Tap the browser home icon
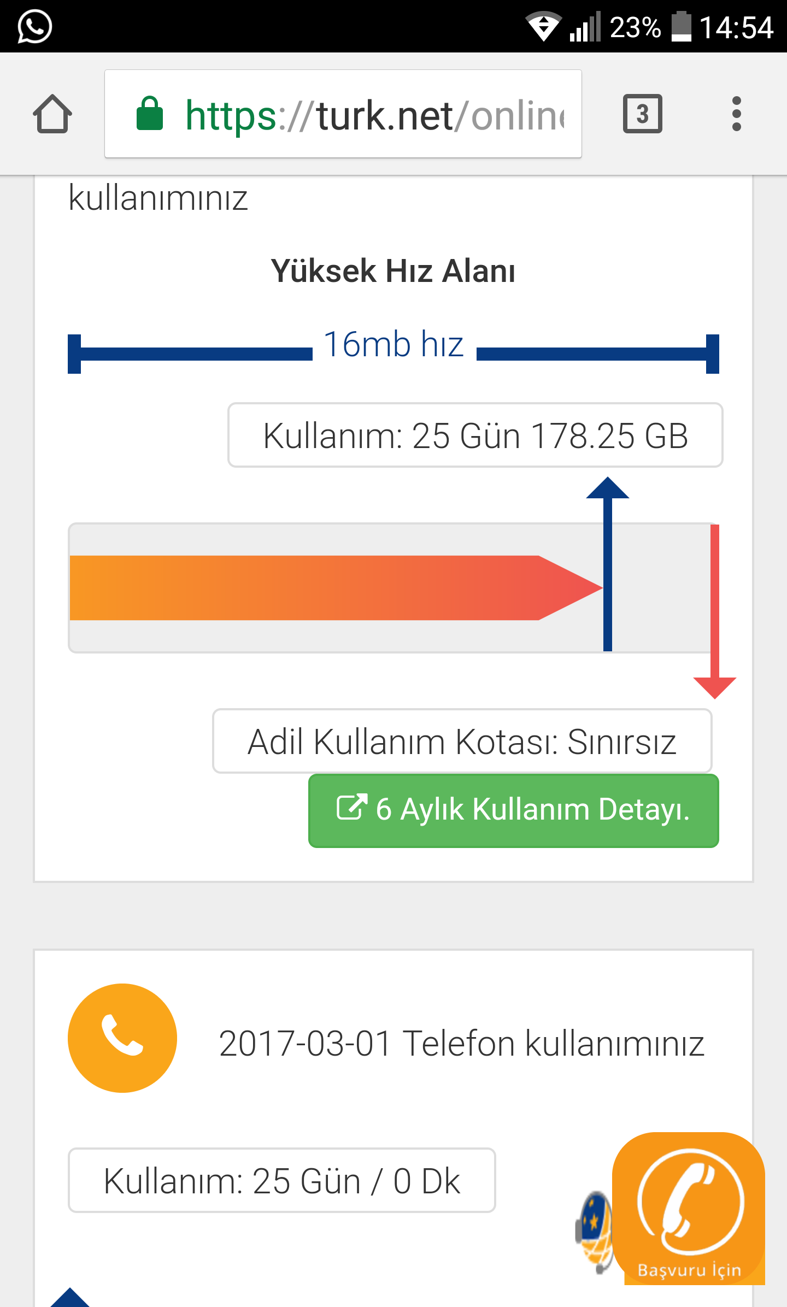The width and height of the screenshot is (787, 1307). [x=52, y=114]
